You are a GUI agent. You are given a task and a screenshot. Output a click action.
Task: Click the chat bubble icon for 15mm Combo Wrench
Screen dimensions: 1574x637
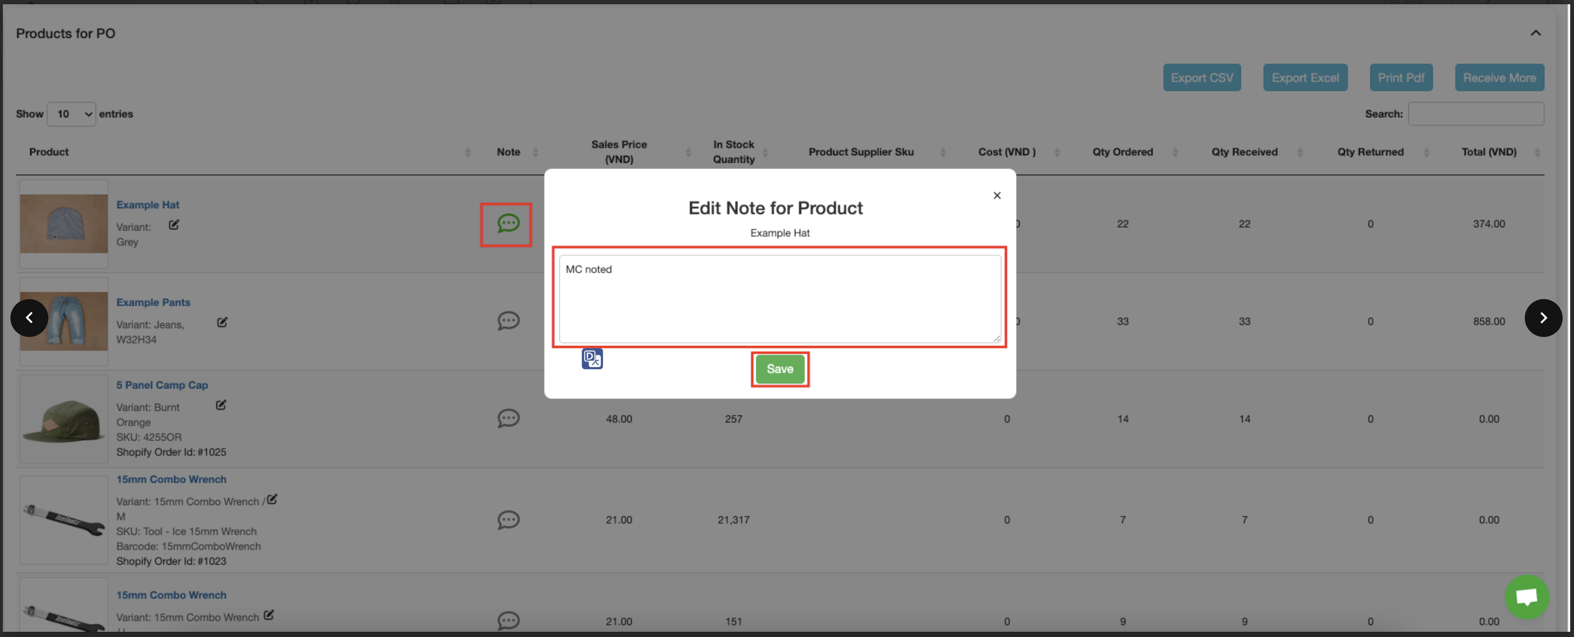point(508,520)
